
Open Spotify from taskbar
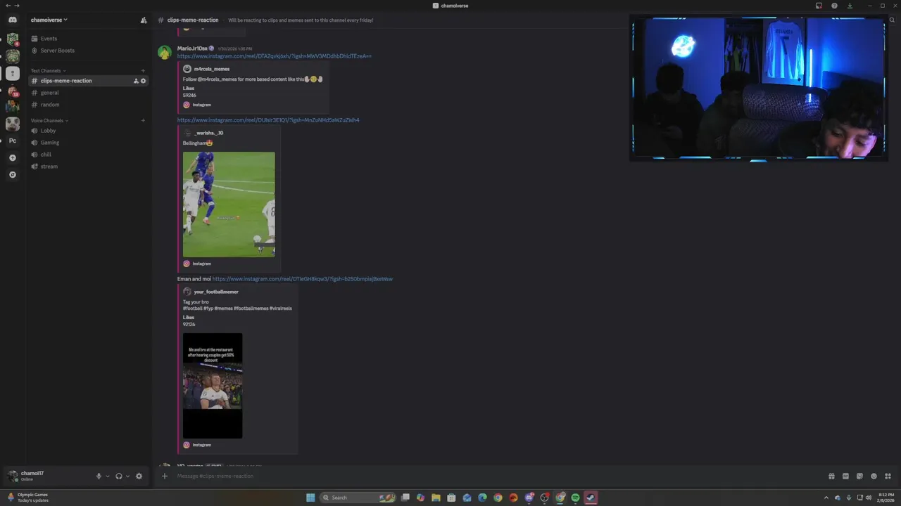pos(575,498)
